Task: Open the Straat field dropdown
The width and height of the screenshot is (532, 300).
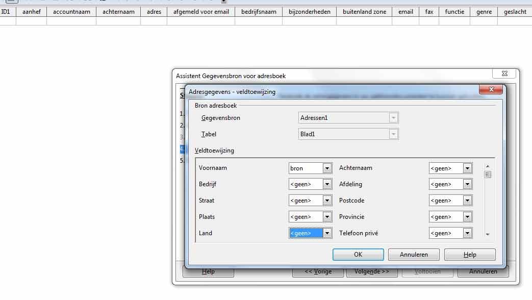Action: pyautogui.click(x=327, y=201)
